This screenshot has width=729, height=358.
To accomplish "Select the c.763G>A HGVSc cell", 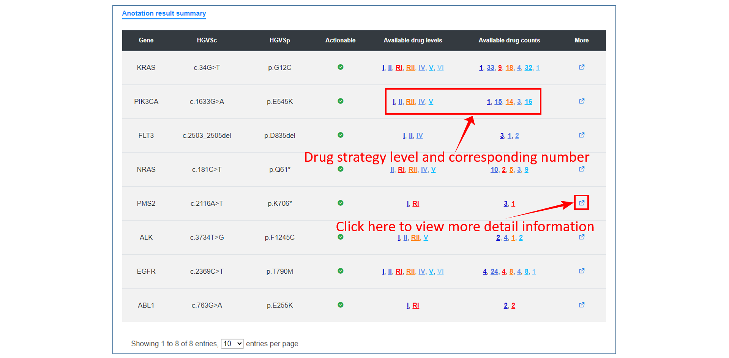I will pos(207,306).
